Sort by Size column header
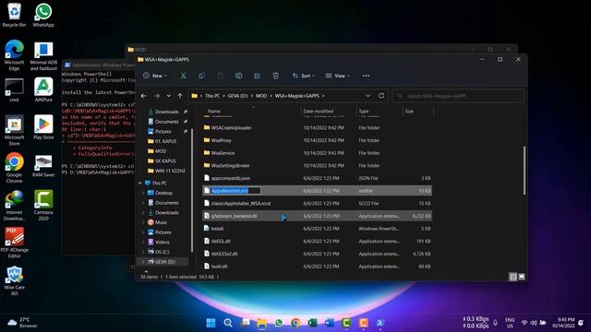This screenshot has width=591, height=332. click(x=417, y=111)
